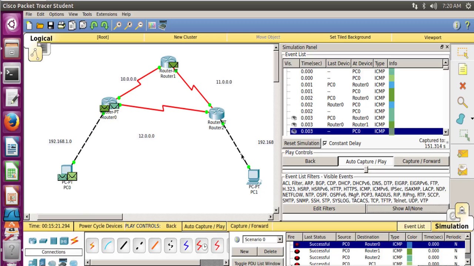Select the PC1 computer on canvas
The height and width of the screenshot is (266, 474).
pos(254,177)
